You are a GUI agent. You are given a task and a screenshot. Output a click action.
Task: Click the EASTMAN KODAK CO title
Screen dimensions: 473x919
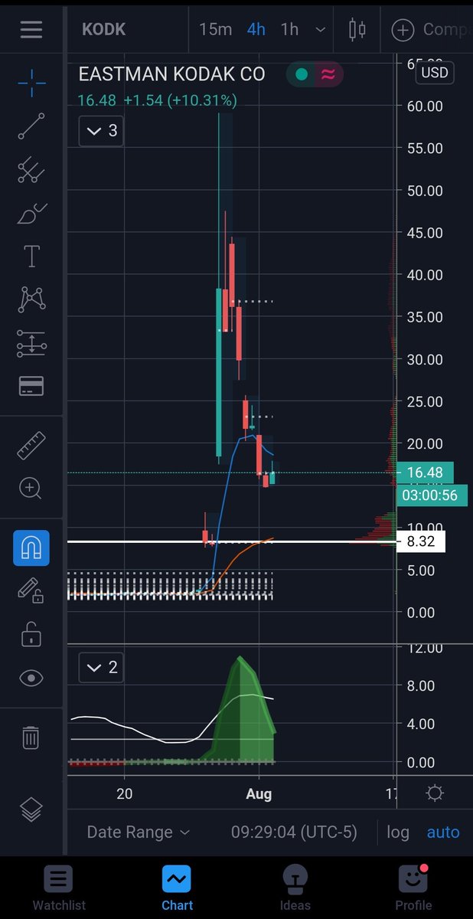pos(172,74)
